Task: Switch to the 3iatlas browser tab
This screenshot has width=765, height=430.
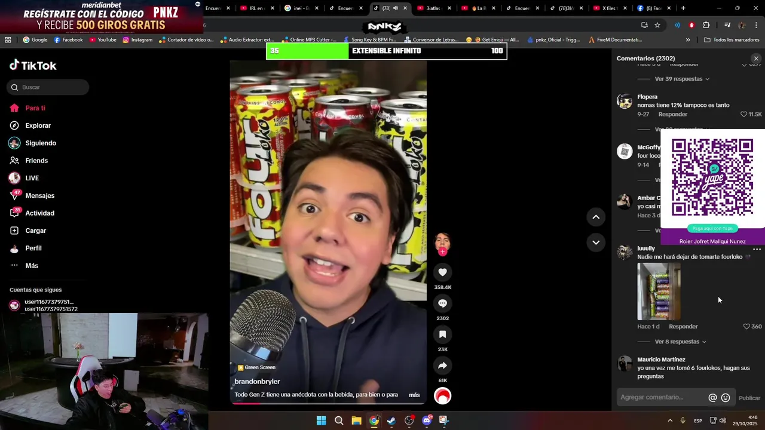Action: click(x=432, y=8)
